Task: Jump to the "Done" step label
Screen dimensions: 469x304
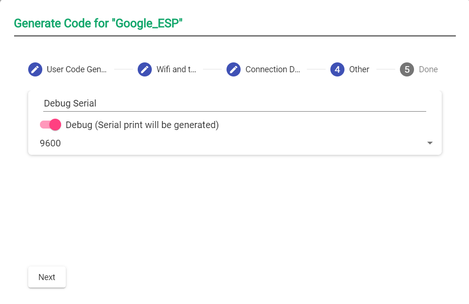Action: tap(428, 69)
